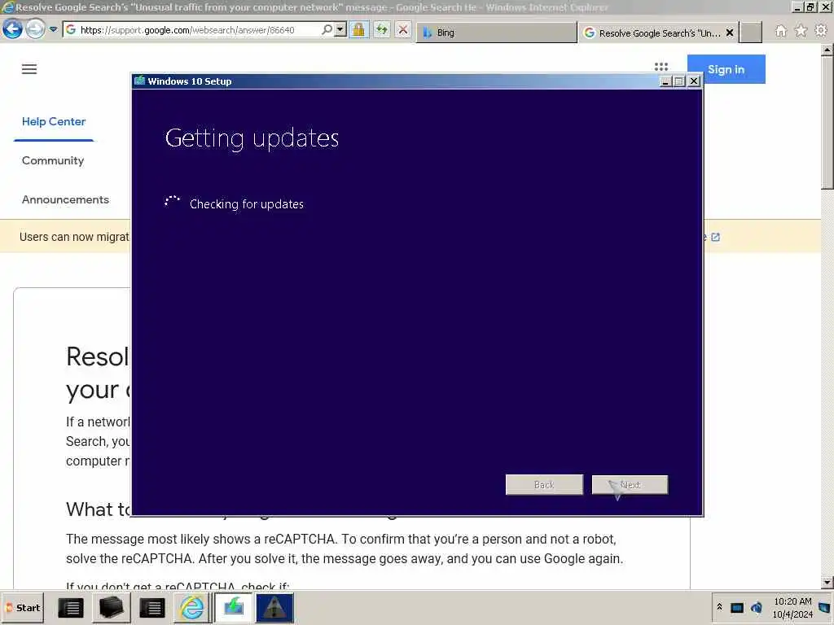
Task: Open the Favorites star icon
Action: click(801, 32)
